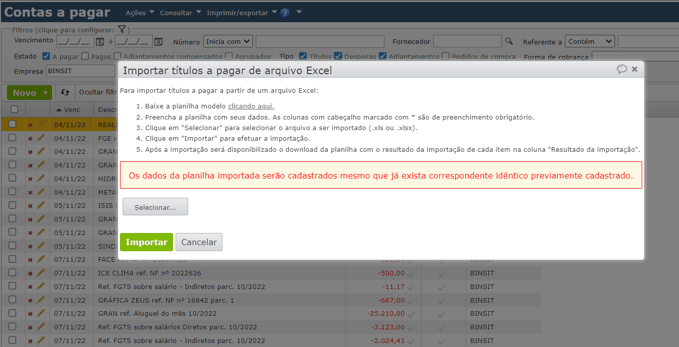Screen dimensions: 679x347
Task: Edit the FGTS sobre salários Diretos row
Action: pos(40,327)
